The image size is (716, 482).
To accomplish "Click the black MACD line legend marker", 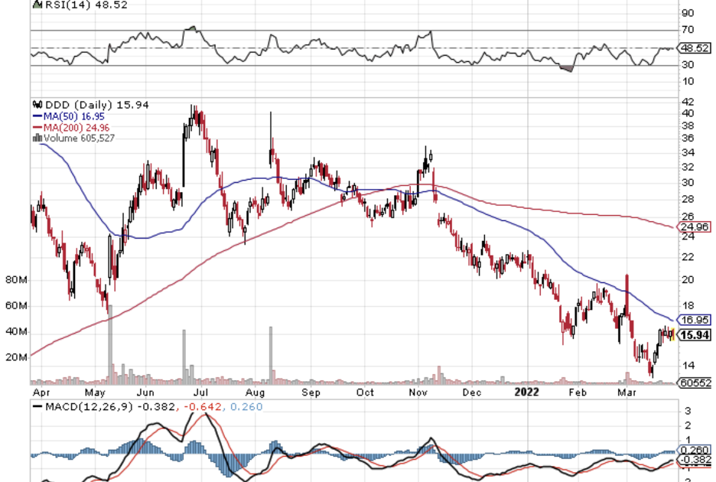I will pos(35,405).
